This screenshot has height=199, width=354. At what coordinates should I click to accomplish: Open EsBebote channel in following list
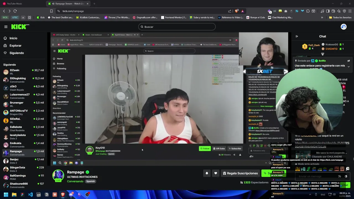(24, 129)
